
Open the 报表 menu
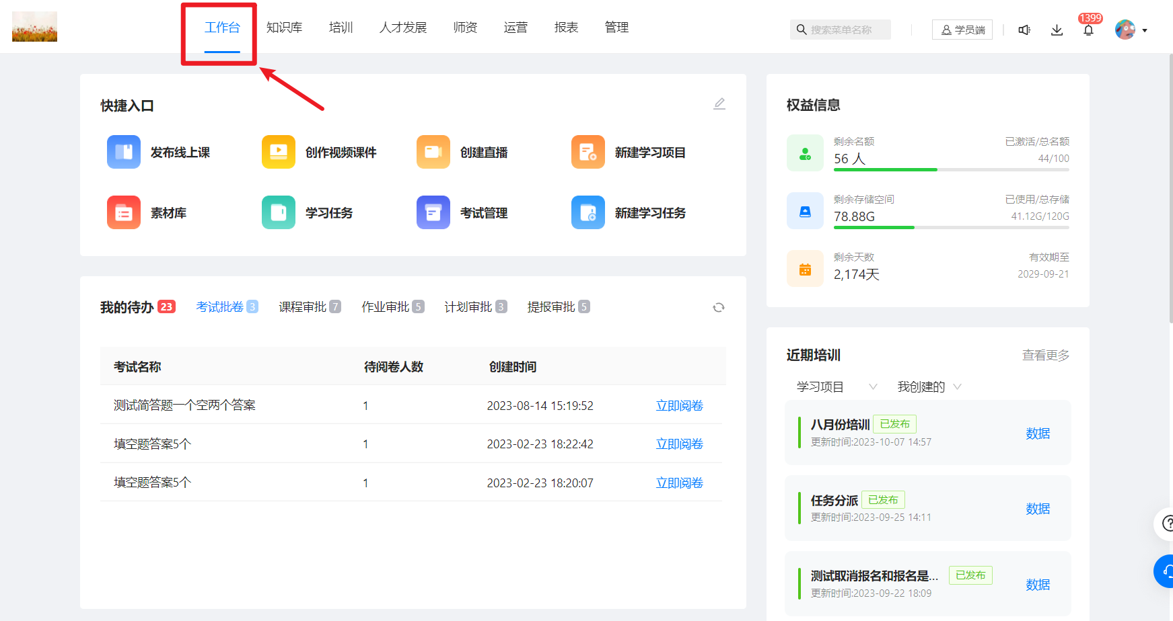(x=567, y=28)
